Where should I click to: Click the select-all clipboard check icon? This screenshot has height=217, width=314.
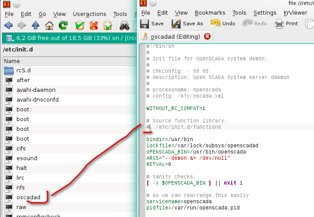tap(80, 25)
